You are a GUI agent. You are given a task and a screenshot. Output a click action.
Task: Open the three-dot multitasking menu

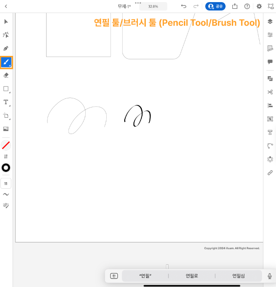[x=138, y=3]
